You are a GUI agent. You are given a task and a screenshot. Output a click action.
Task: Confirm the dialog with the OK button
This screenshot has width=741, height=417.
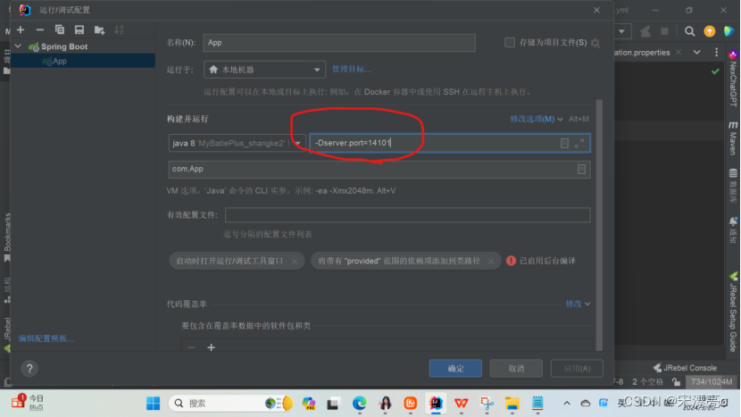coord(455,368)
